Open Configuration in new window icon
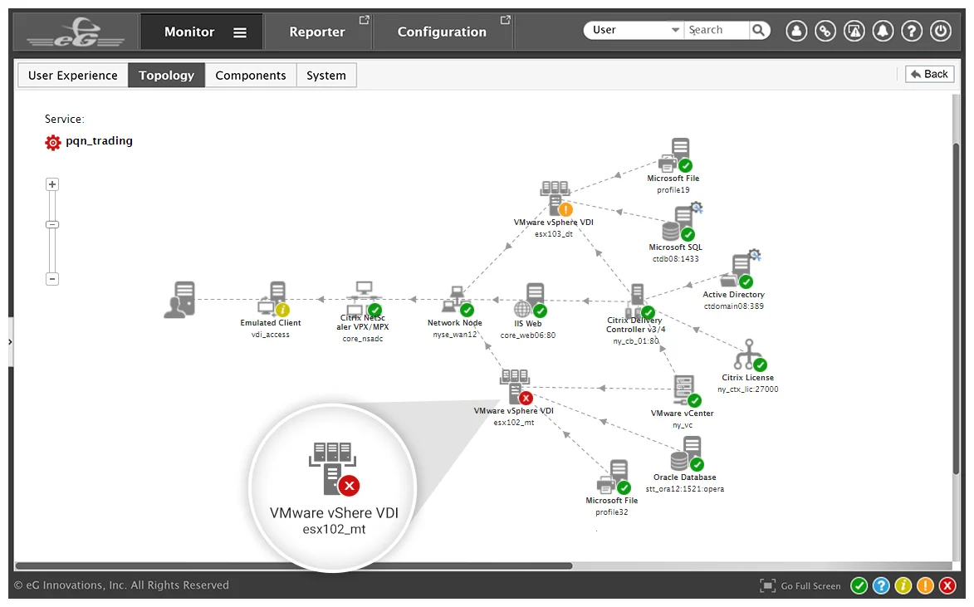974x607 pixels. [505, 21]
